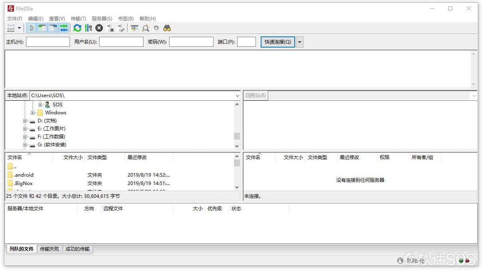The width and height of the screenshot is (483, 271).
Task: Click the message log scrollbar up arrow
Action: pos(474,54)
